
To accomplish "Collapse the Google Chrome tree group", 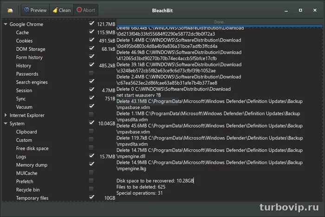I will point(6,24).
